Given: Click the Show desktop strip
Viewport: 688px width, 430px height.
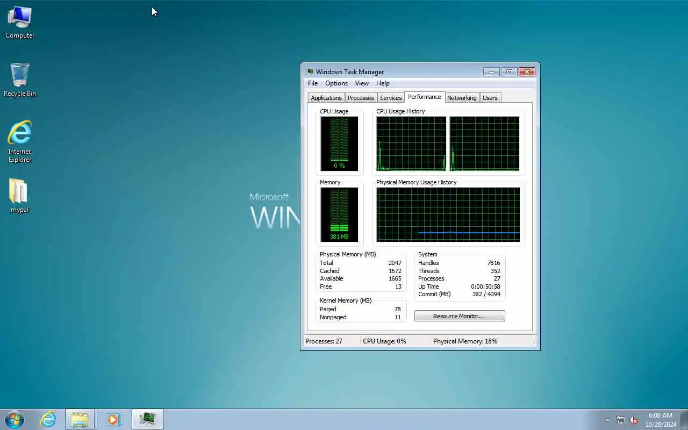Looking at the screenshot, I should click(x=684, y=419).
